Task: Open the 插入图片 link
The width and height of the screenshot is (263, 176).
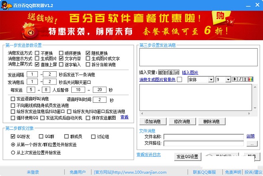Action: tap(190, 72)
